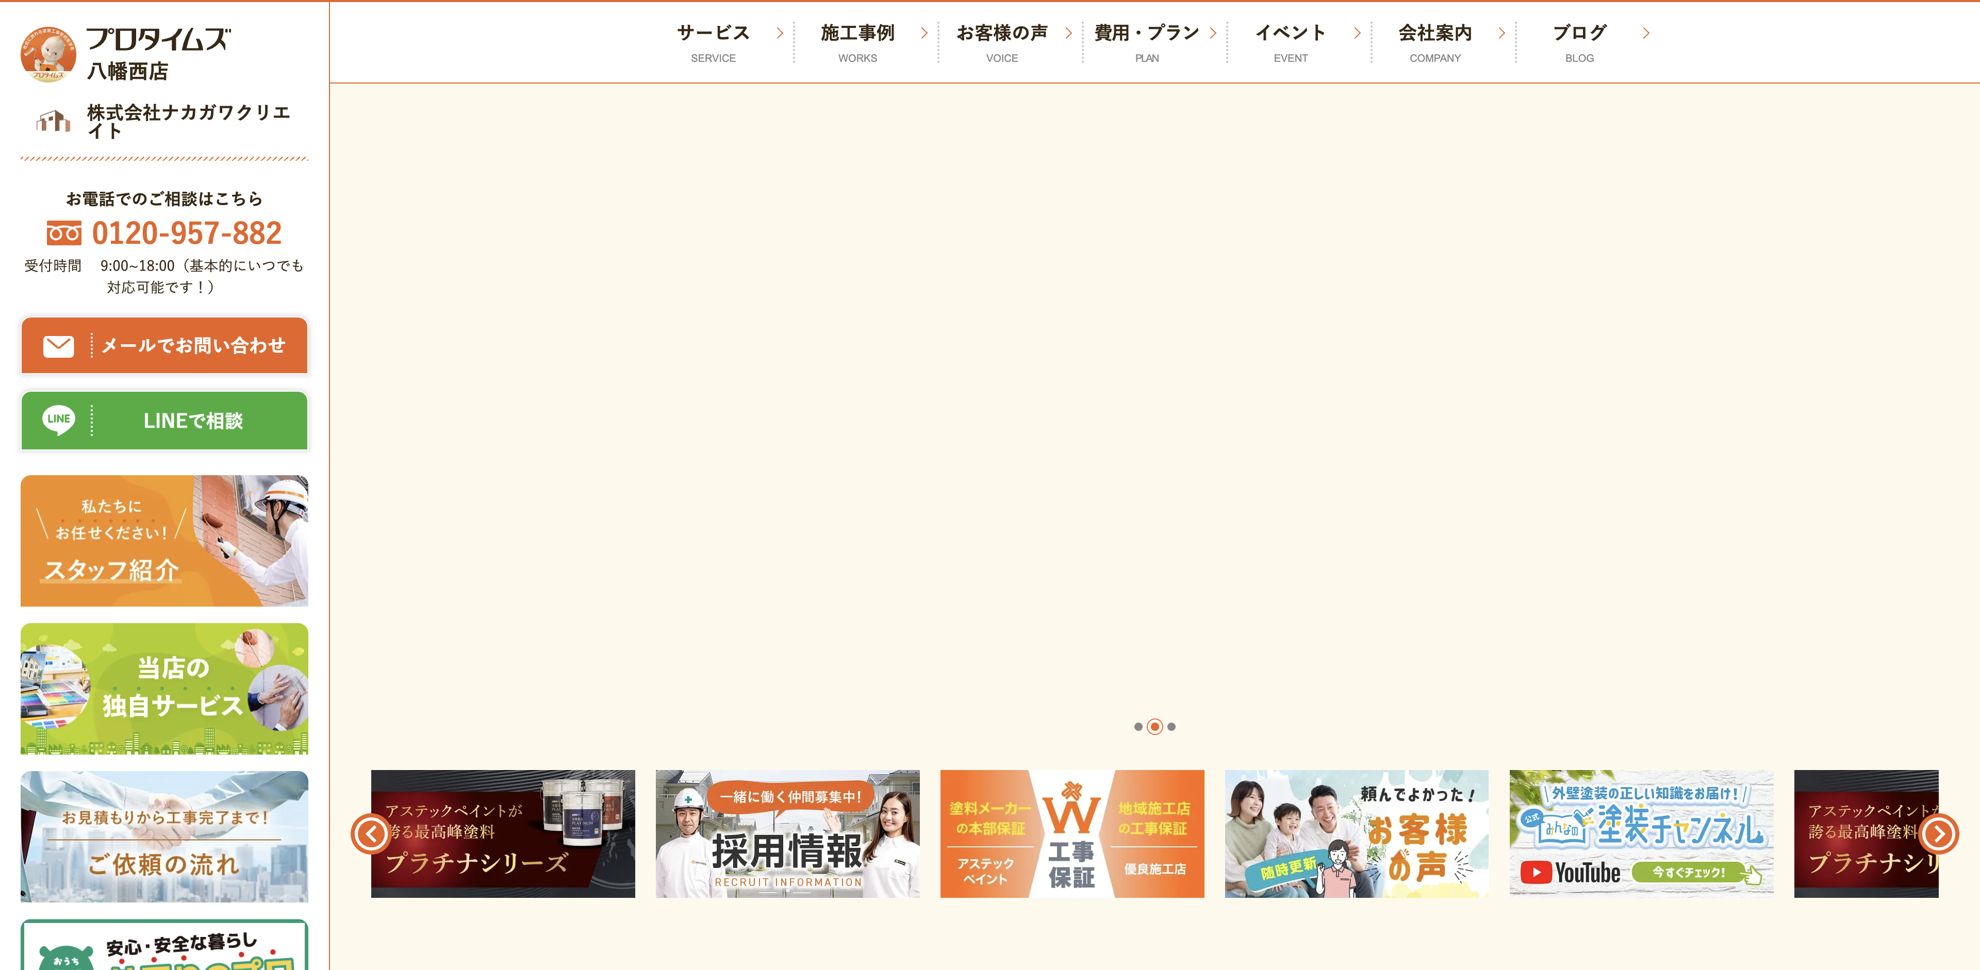Click the 株式会社ナカガワクリエイト company name
Viewport: 1980px width, 970px height.
189,121
